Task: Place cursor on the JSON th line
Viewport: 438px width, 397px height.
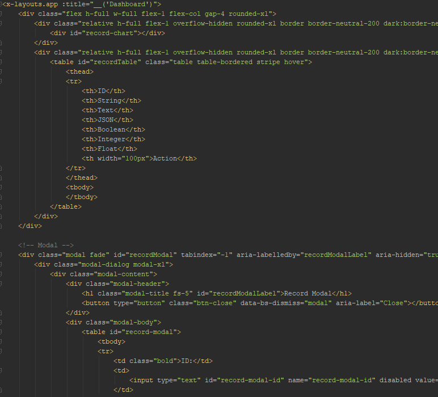Action: (107, 120)
